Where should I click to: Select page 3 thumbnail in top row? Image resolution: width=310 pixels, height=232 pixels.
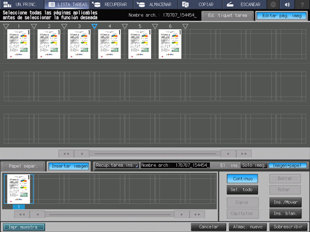(x=79, y=44)
